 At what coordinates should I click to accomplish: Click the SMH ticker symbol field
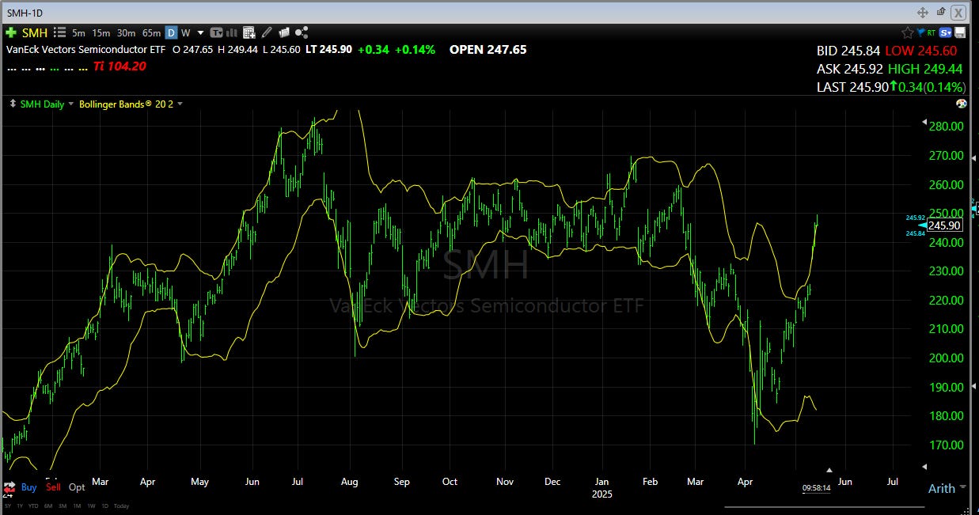click(x=35, y=32)
